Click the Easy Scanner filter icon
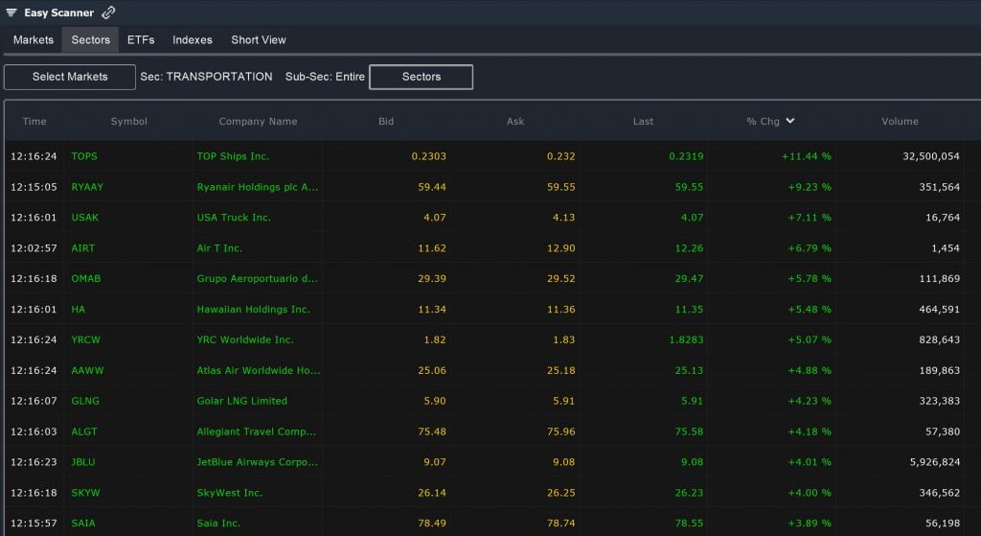The height and width of the screenshot is (536, 981). point(11,12)
